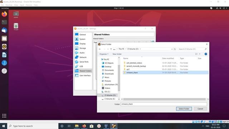Open Ubuntu Help in the dock

click(x=4, y=63)
